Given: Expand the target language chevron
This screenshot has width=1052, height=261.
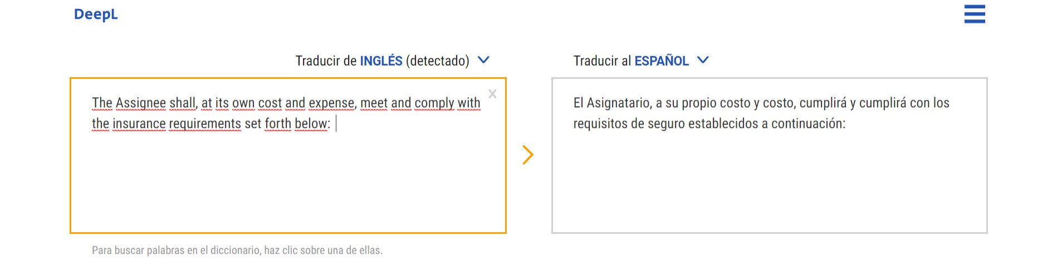Looking at the screenshot, I should coord(703,60).
